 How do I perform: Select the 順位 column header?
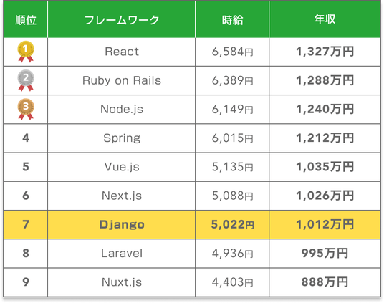click(26, 19)
